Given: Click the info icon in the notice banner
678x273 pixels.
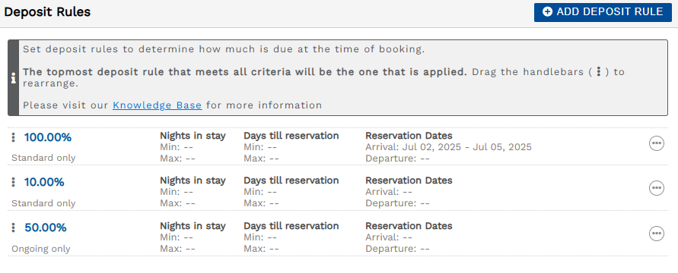Looking at the screenshot, I should [14, 78].
